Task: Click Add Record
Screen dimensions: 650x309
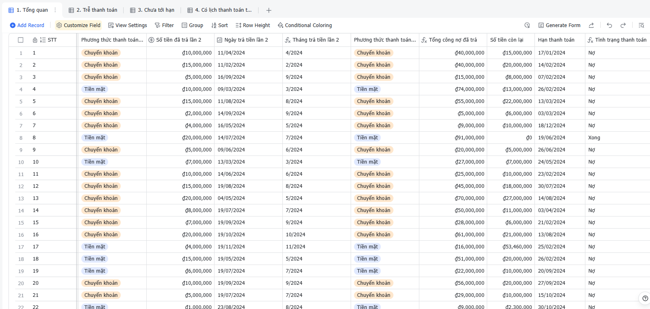Action: click(x=27, y=25)
